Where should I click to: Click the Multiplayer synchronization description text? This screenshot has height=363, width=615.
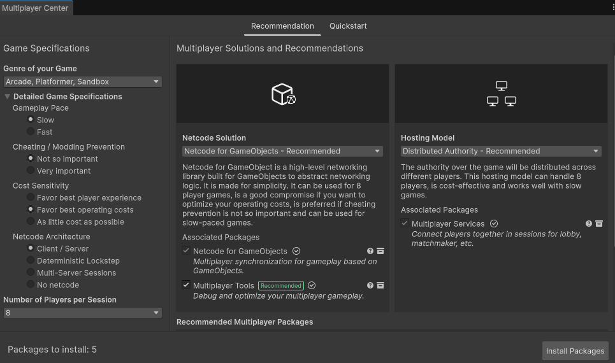(285, 266)
